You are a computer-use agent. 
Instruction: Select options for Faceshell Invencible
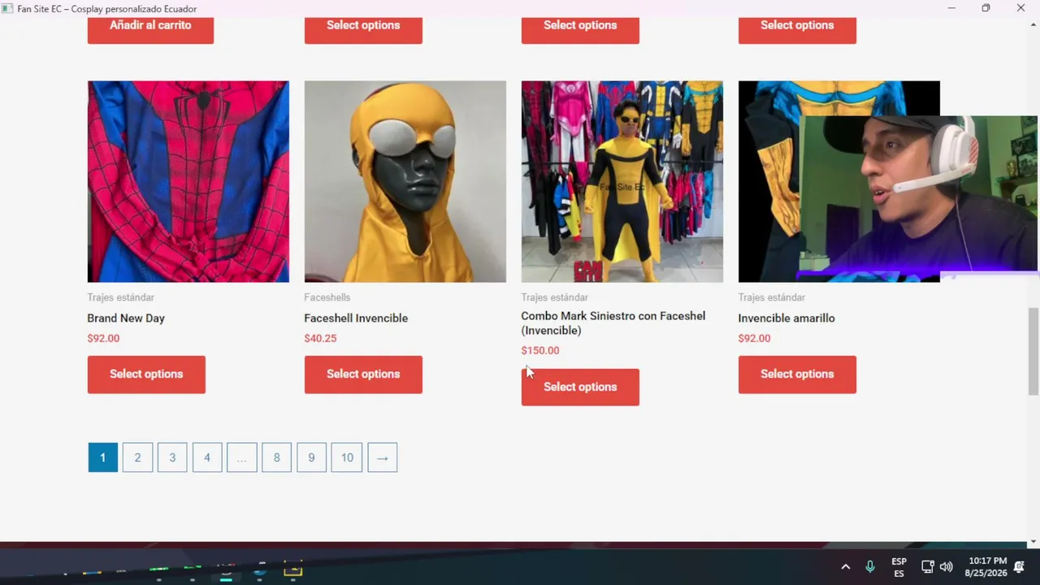click(363, 375)
